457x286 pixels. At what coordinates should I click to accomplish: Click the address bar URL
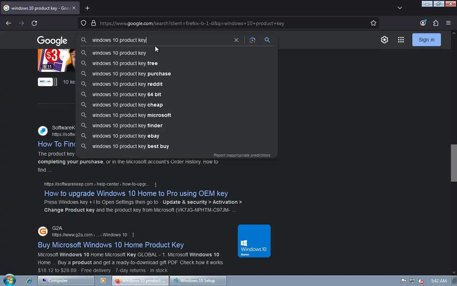point(192,23)
